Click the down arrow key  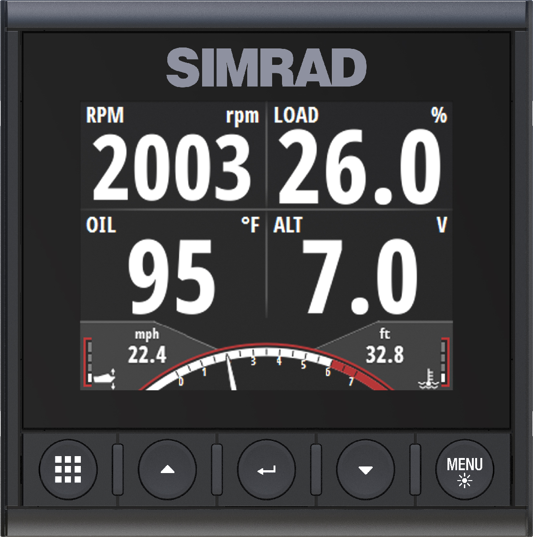(x=366, y=469)
